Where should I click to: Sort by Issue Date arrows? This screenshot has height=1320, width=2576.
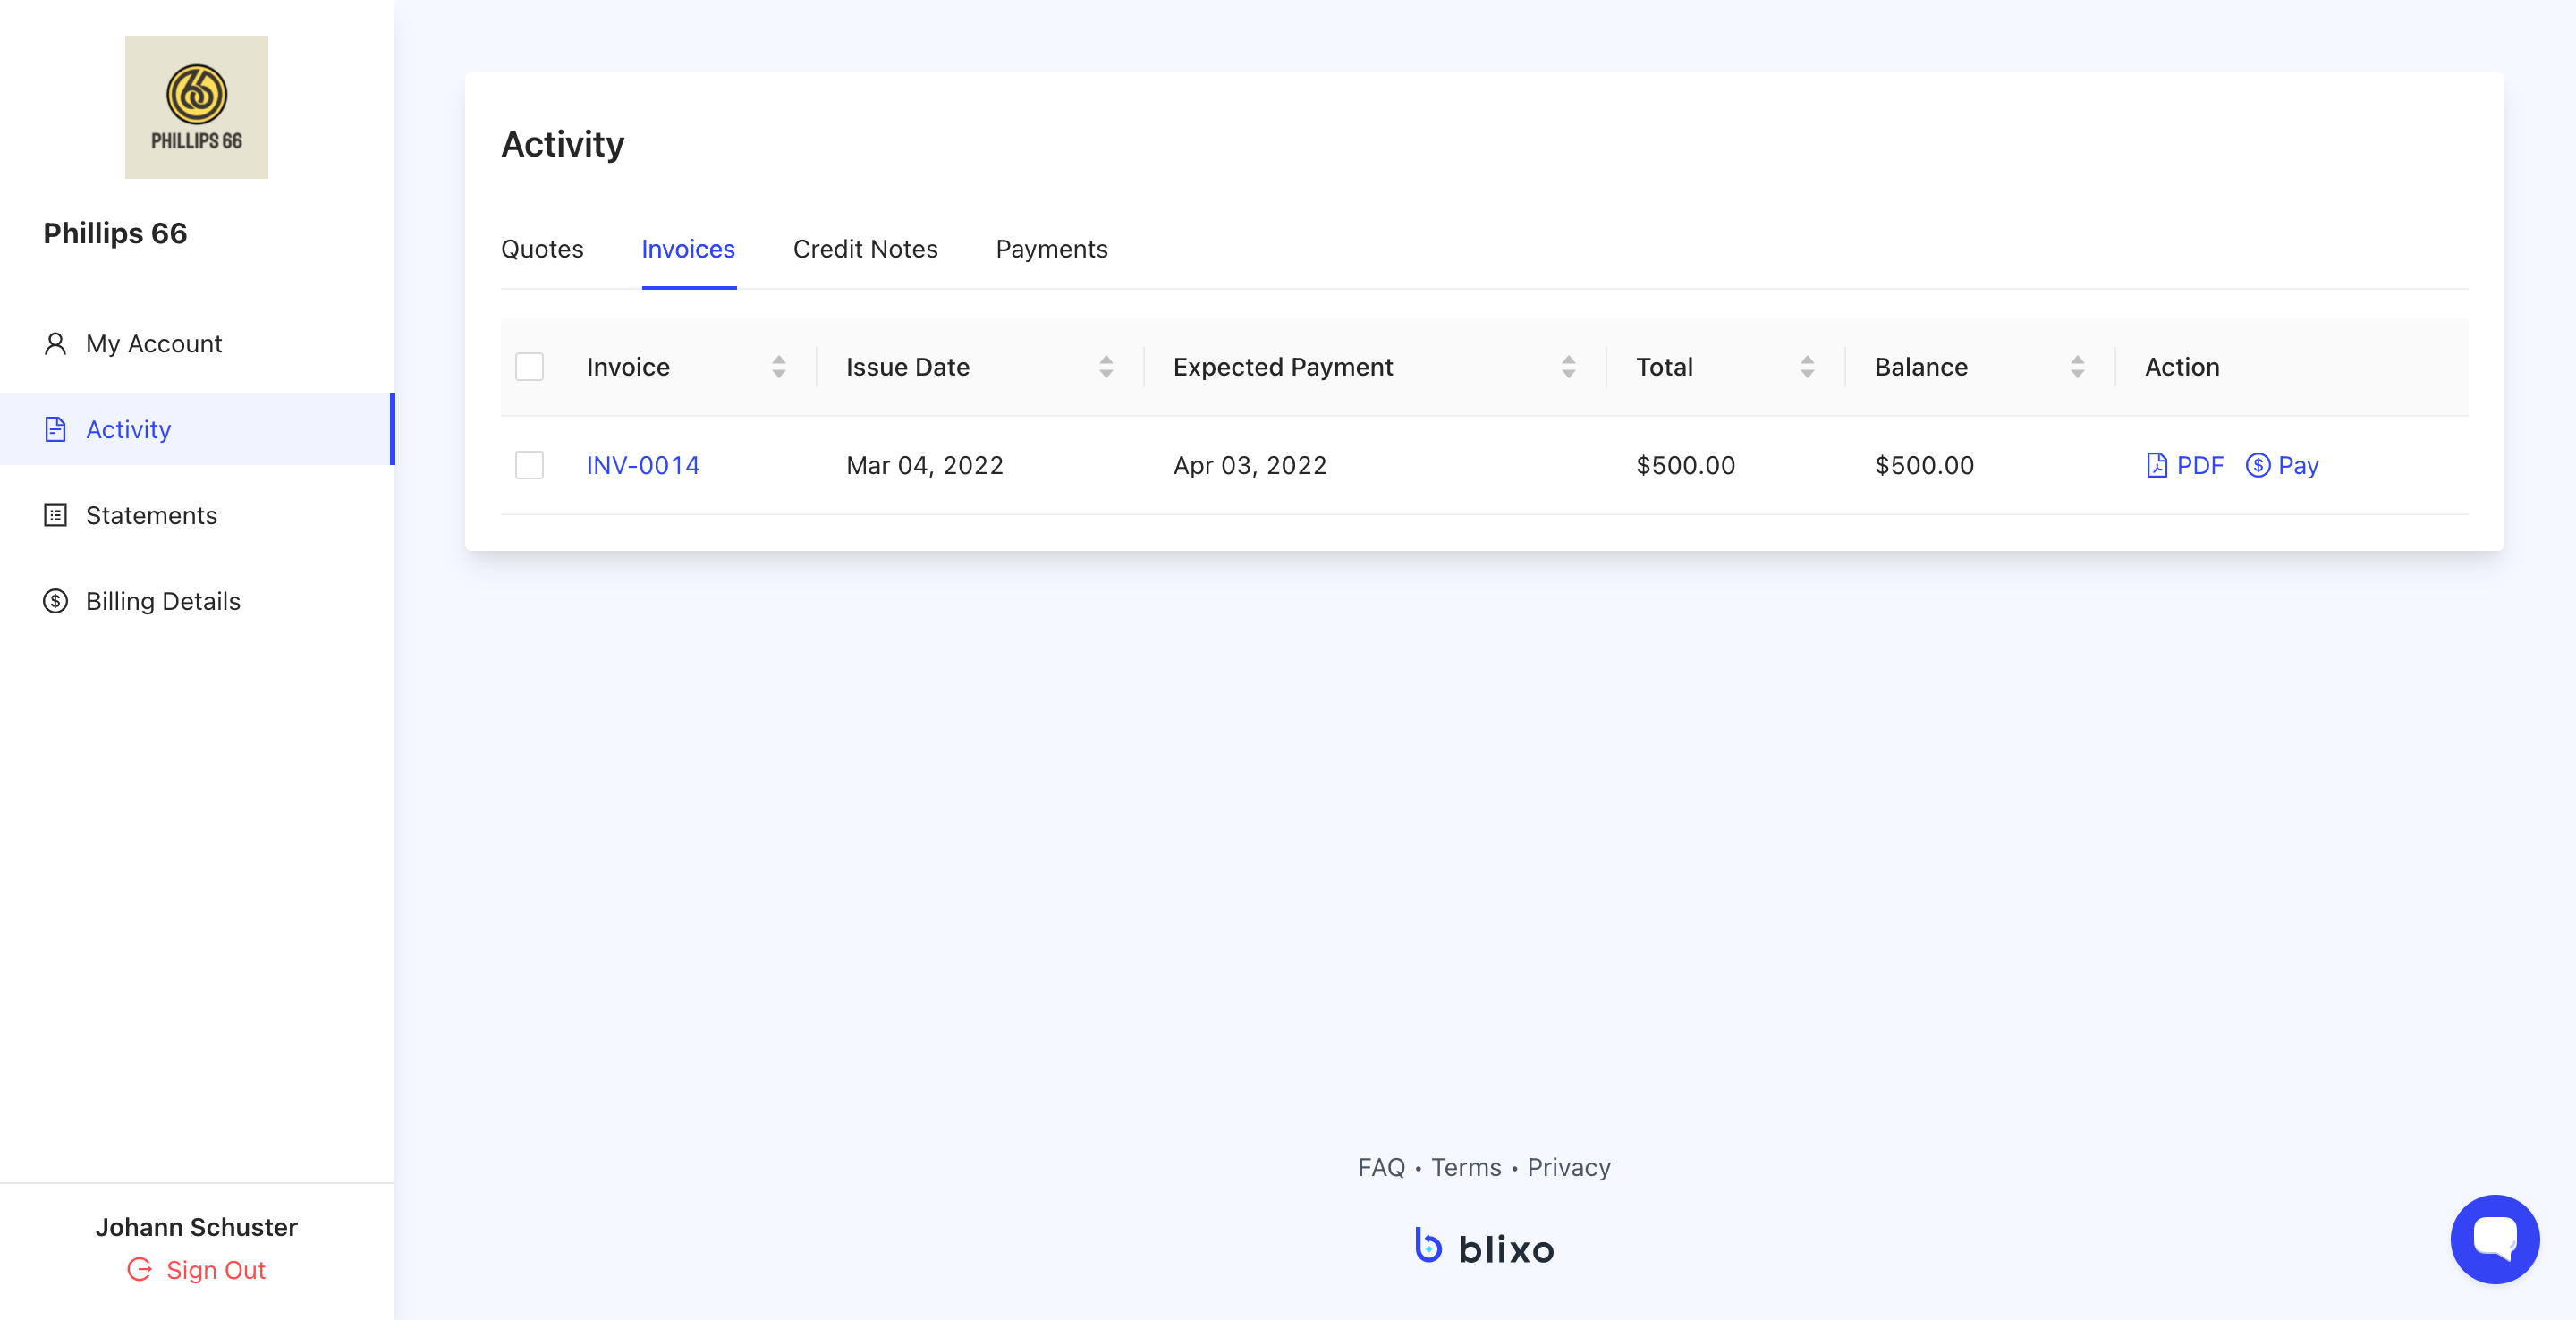tap(1106, 367)
